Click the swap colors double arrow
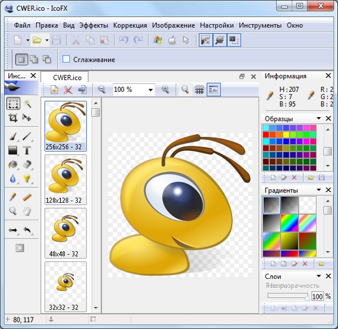 [13, 230]
